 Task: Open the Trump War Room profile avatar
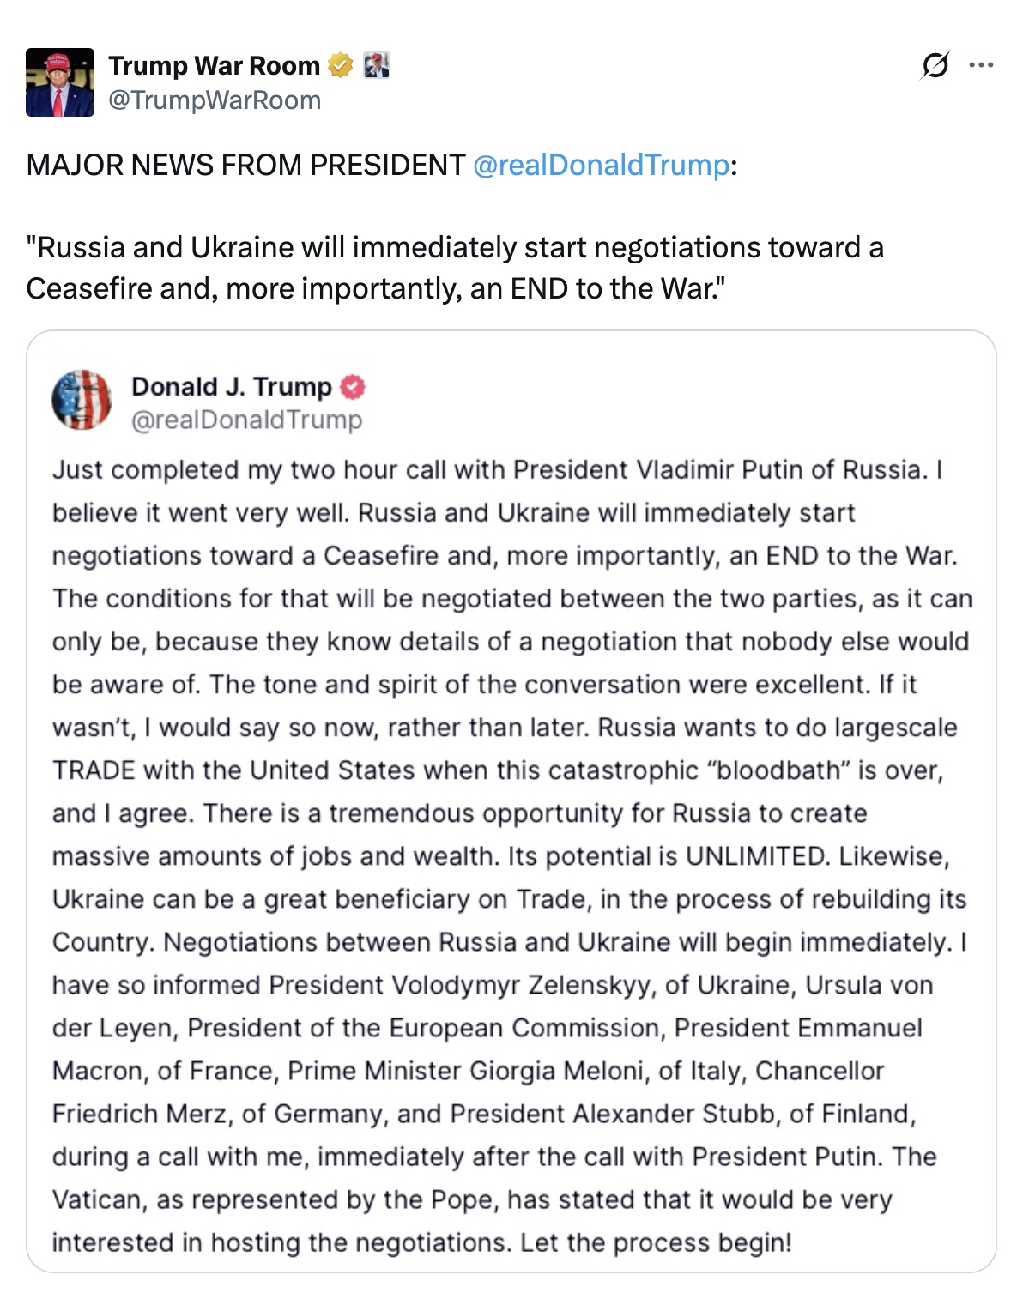pos(60,82)
